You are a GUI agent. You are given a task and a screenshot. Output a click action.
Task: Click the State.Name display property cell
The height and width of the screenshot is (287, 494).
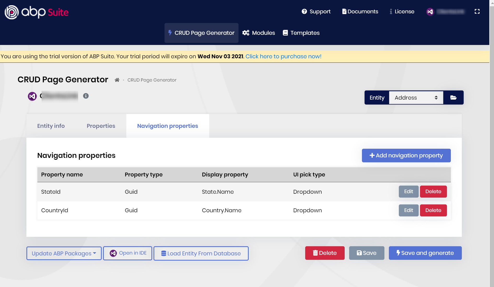218,192
